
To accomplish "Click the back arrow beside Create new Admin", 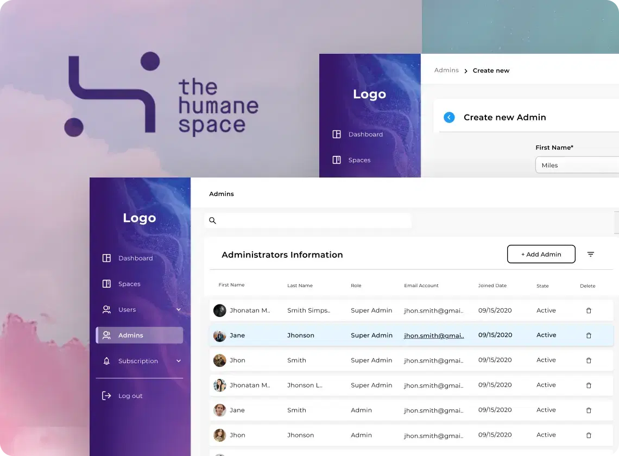I will click(449, 117).
